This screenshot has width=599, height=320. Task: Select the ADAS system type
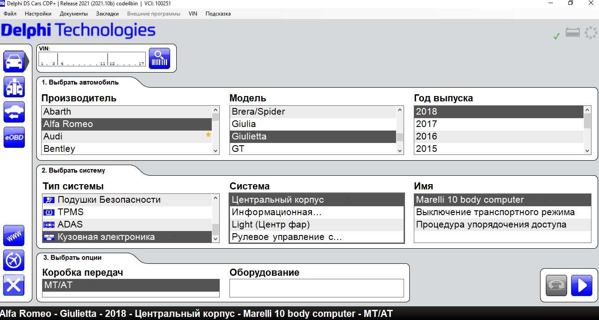[127, 224]
